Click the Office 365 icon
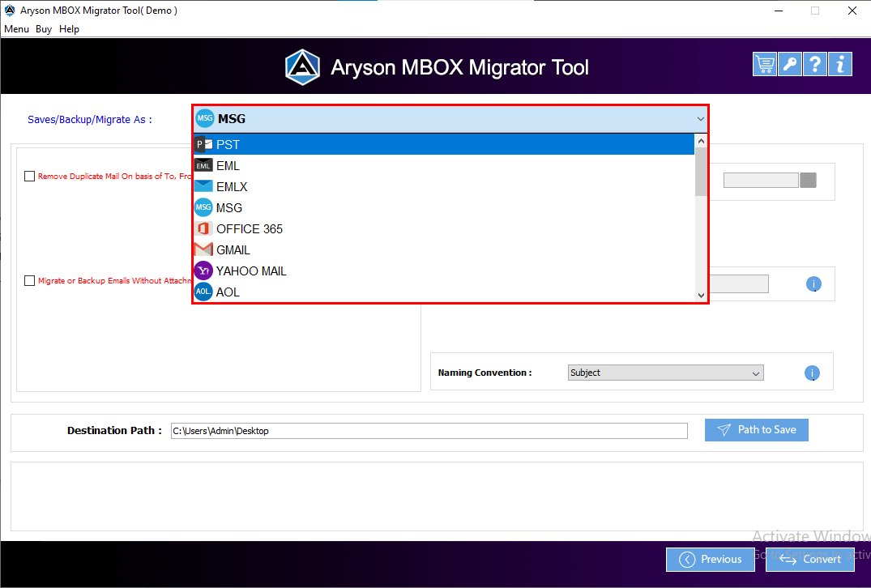The image size is (871, 588). tap(203, 228)
